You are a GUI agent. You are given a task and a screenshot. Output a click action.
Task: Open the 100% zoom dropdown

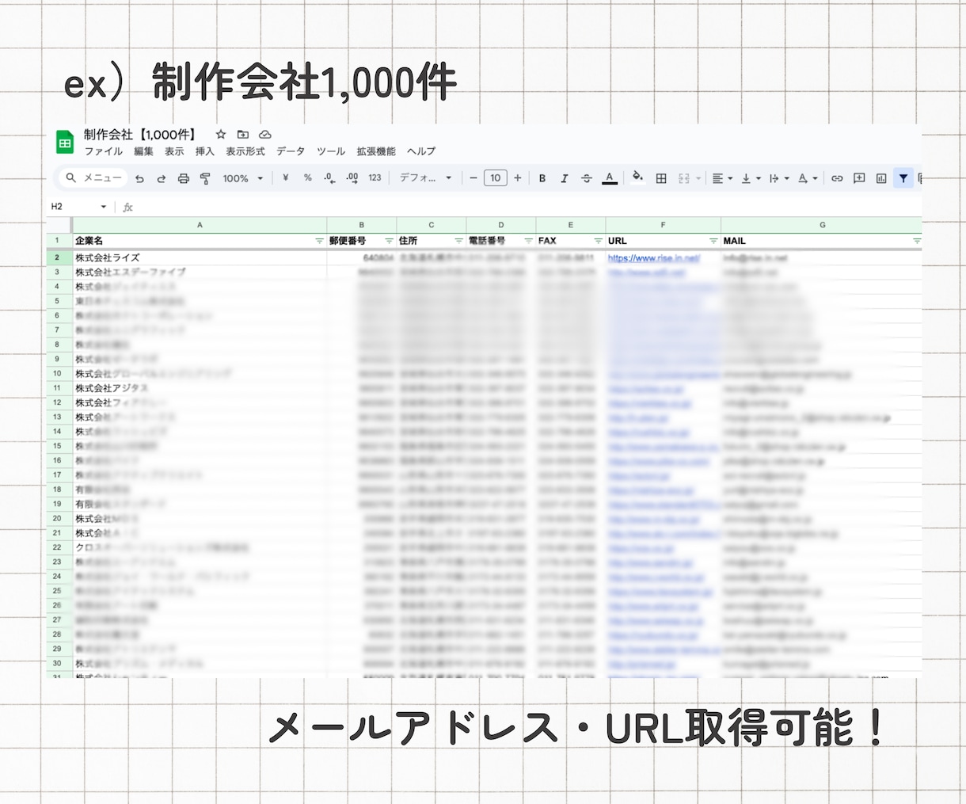click(242, 178)
